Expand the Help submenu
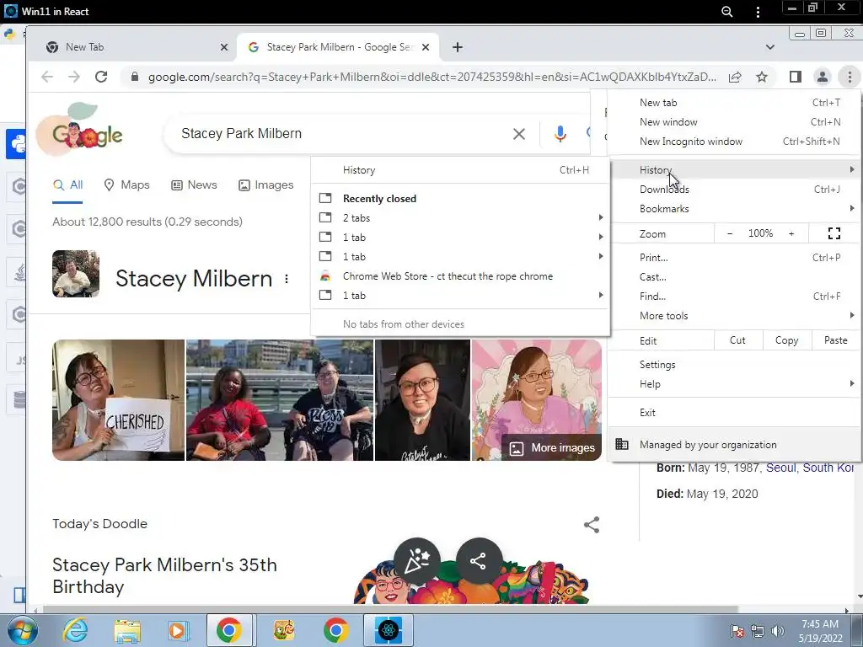The image size is (863, 647). tap(734, 384)
